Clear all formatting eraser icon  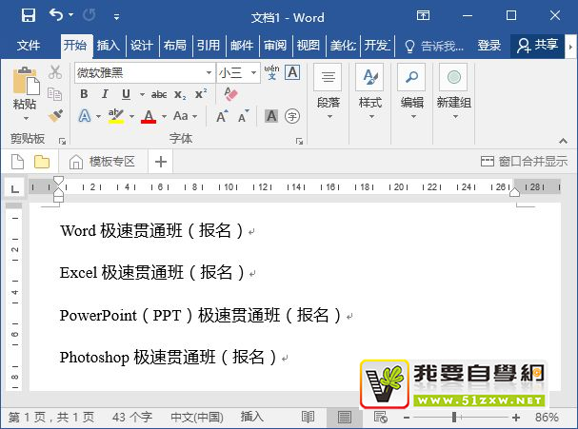click(230, 94)
